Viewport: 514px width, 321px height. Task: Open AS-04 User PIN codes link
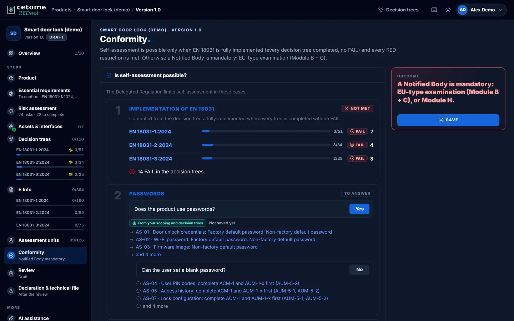point(221,284)
